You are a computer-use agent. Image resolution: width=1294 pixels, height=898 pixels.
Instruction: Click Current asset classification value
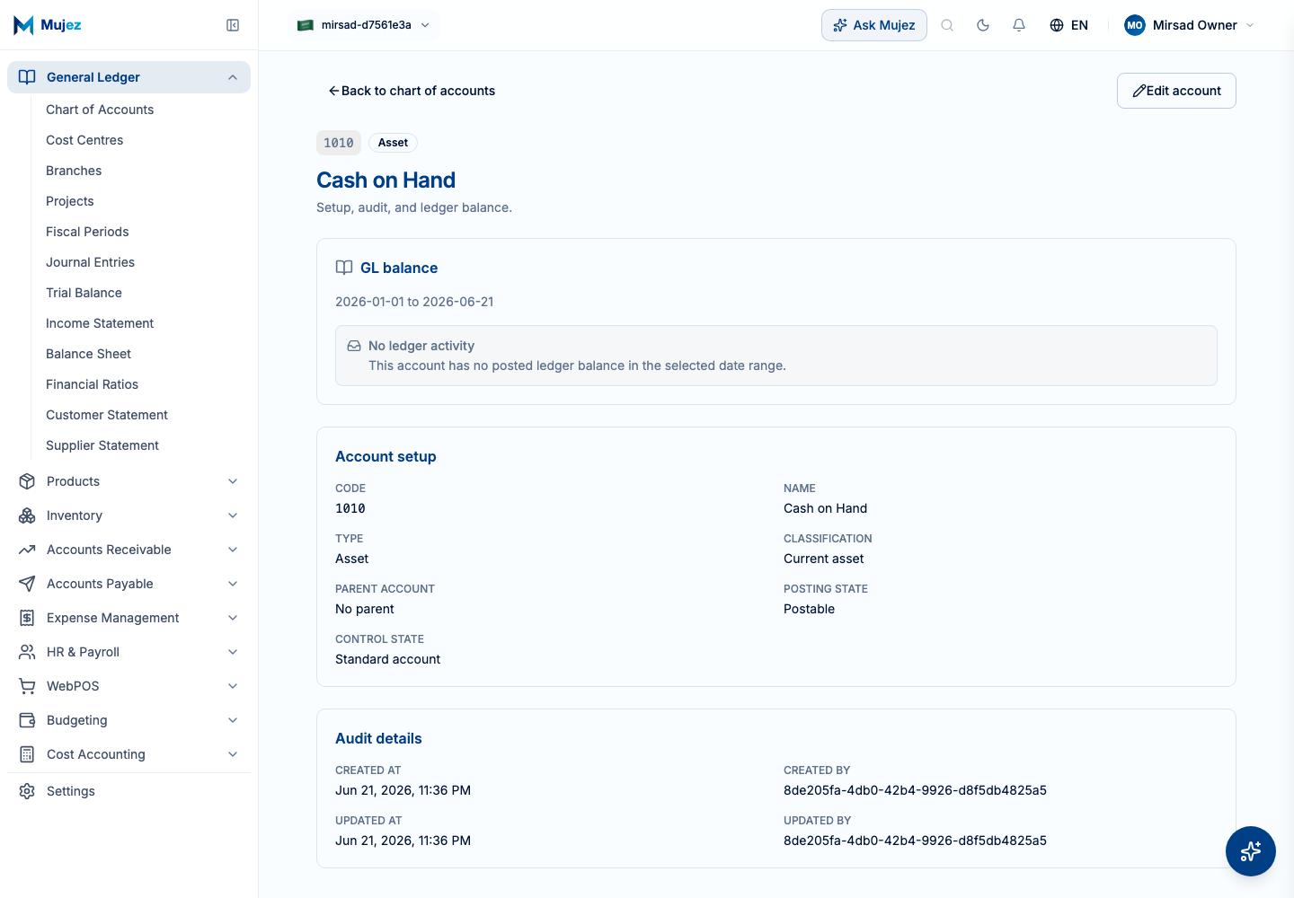[823, 559]
